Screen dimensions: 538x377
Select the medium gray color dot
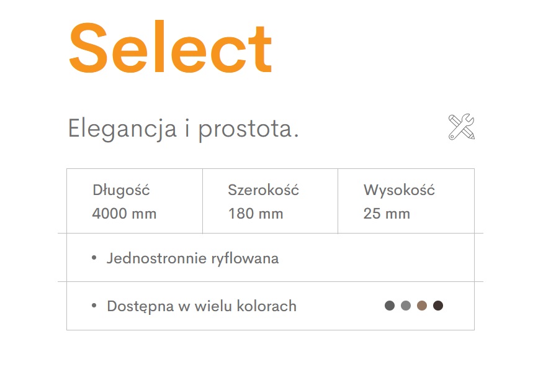pos(406,305)
